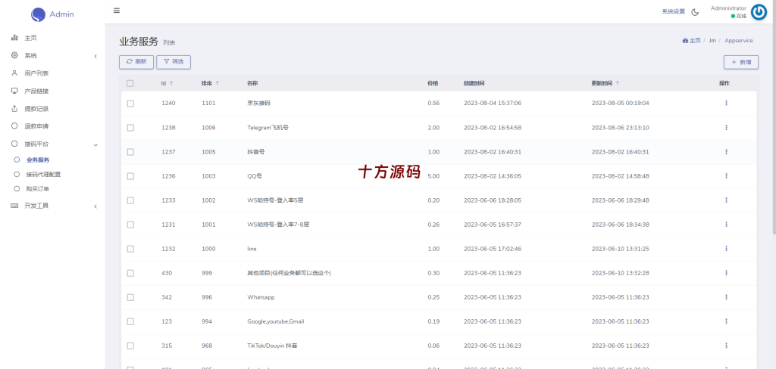Open actions menu for line row
This screenshot has width=776, height=369.
pos(726,249)
